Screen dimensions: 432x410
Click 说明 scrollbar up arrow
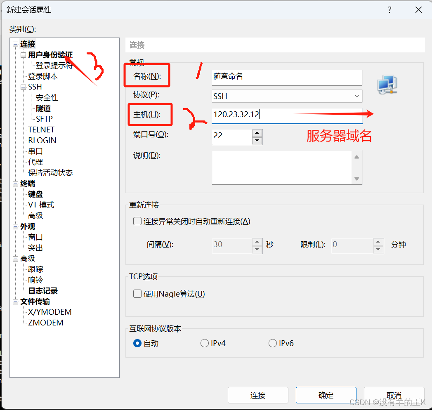(x=357, y=157)
